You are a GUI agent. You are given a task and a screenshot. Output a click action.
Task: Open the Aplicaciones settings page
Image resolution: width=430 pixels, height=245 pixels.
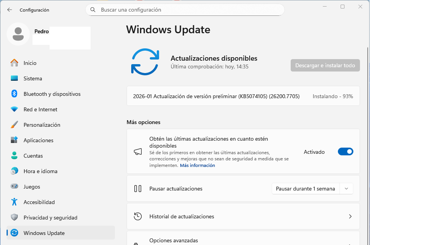pyautogui.click(x=38, y=140)
